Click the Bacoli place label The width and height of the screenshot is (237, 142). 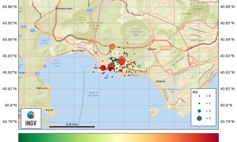tap(50, 110)
